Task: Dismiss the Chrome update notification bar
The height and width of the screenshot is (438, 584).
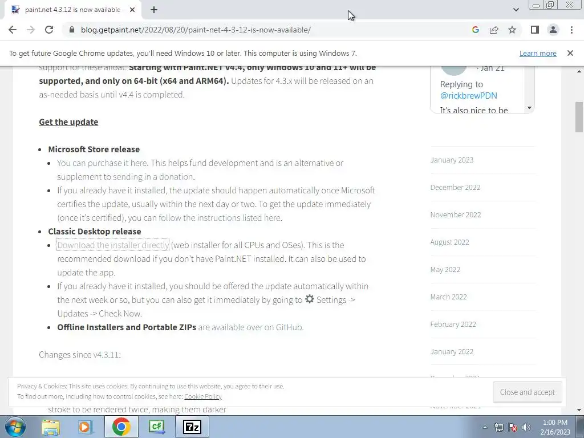Action: point(570,53)
